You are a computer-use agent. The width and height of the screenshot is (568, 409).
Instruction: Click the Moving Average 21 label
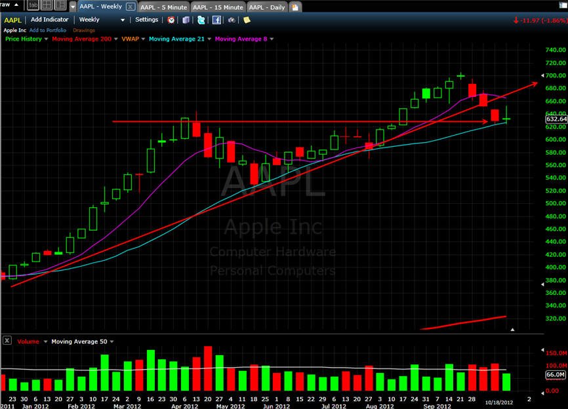click(177, 39)
